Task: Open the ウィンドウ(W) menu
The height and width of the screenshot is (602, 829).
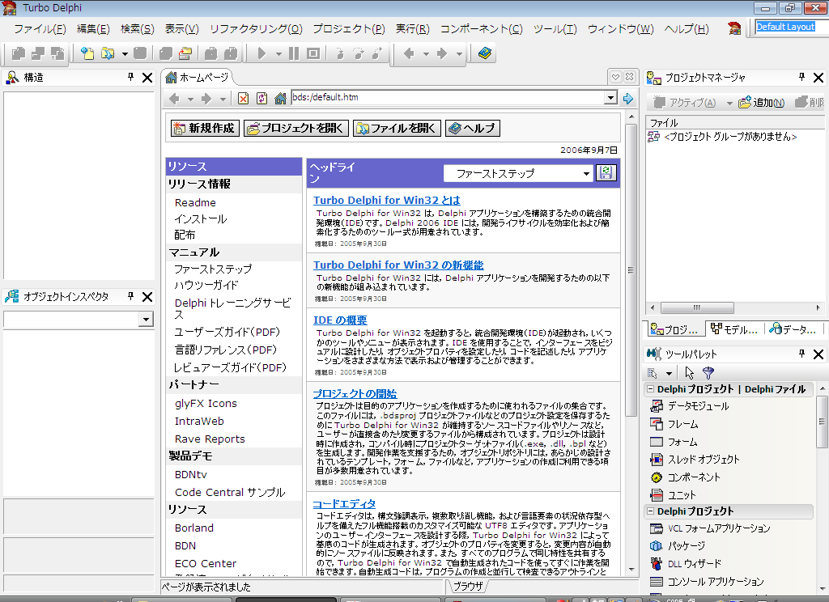Action: pyautogui.click(x=620, y=29)
